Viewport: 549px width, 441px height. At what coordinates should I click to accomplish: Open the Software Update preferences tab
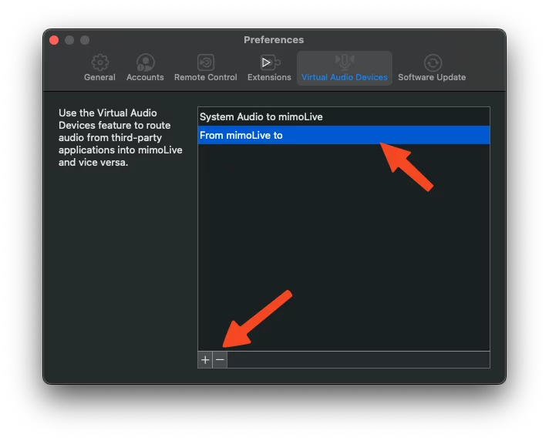click(432, 69)
